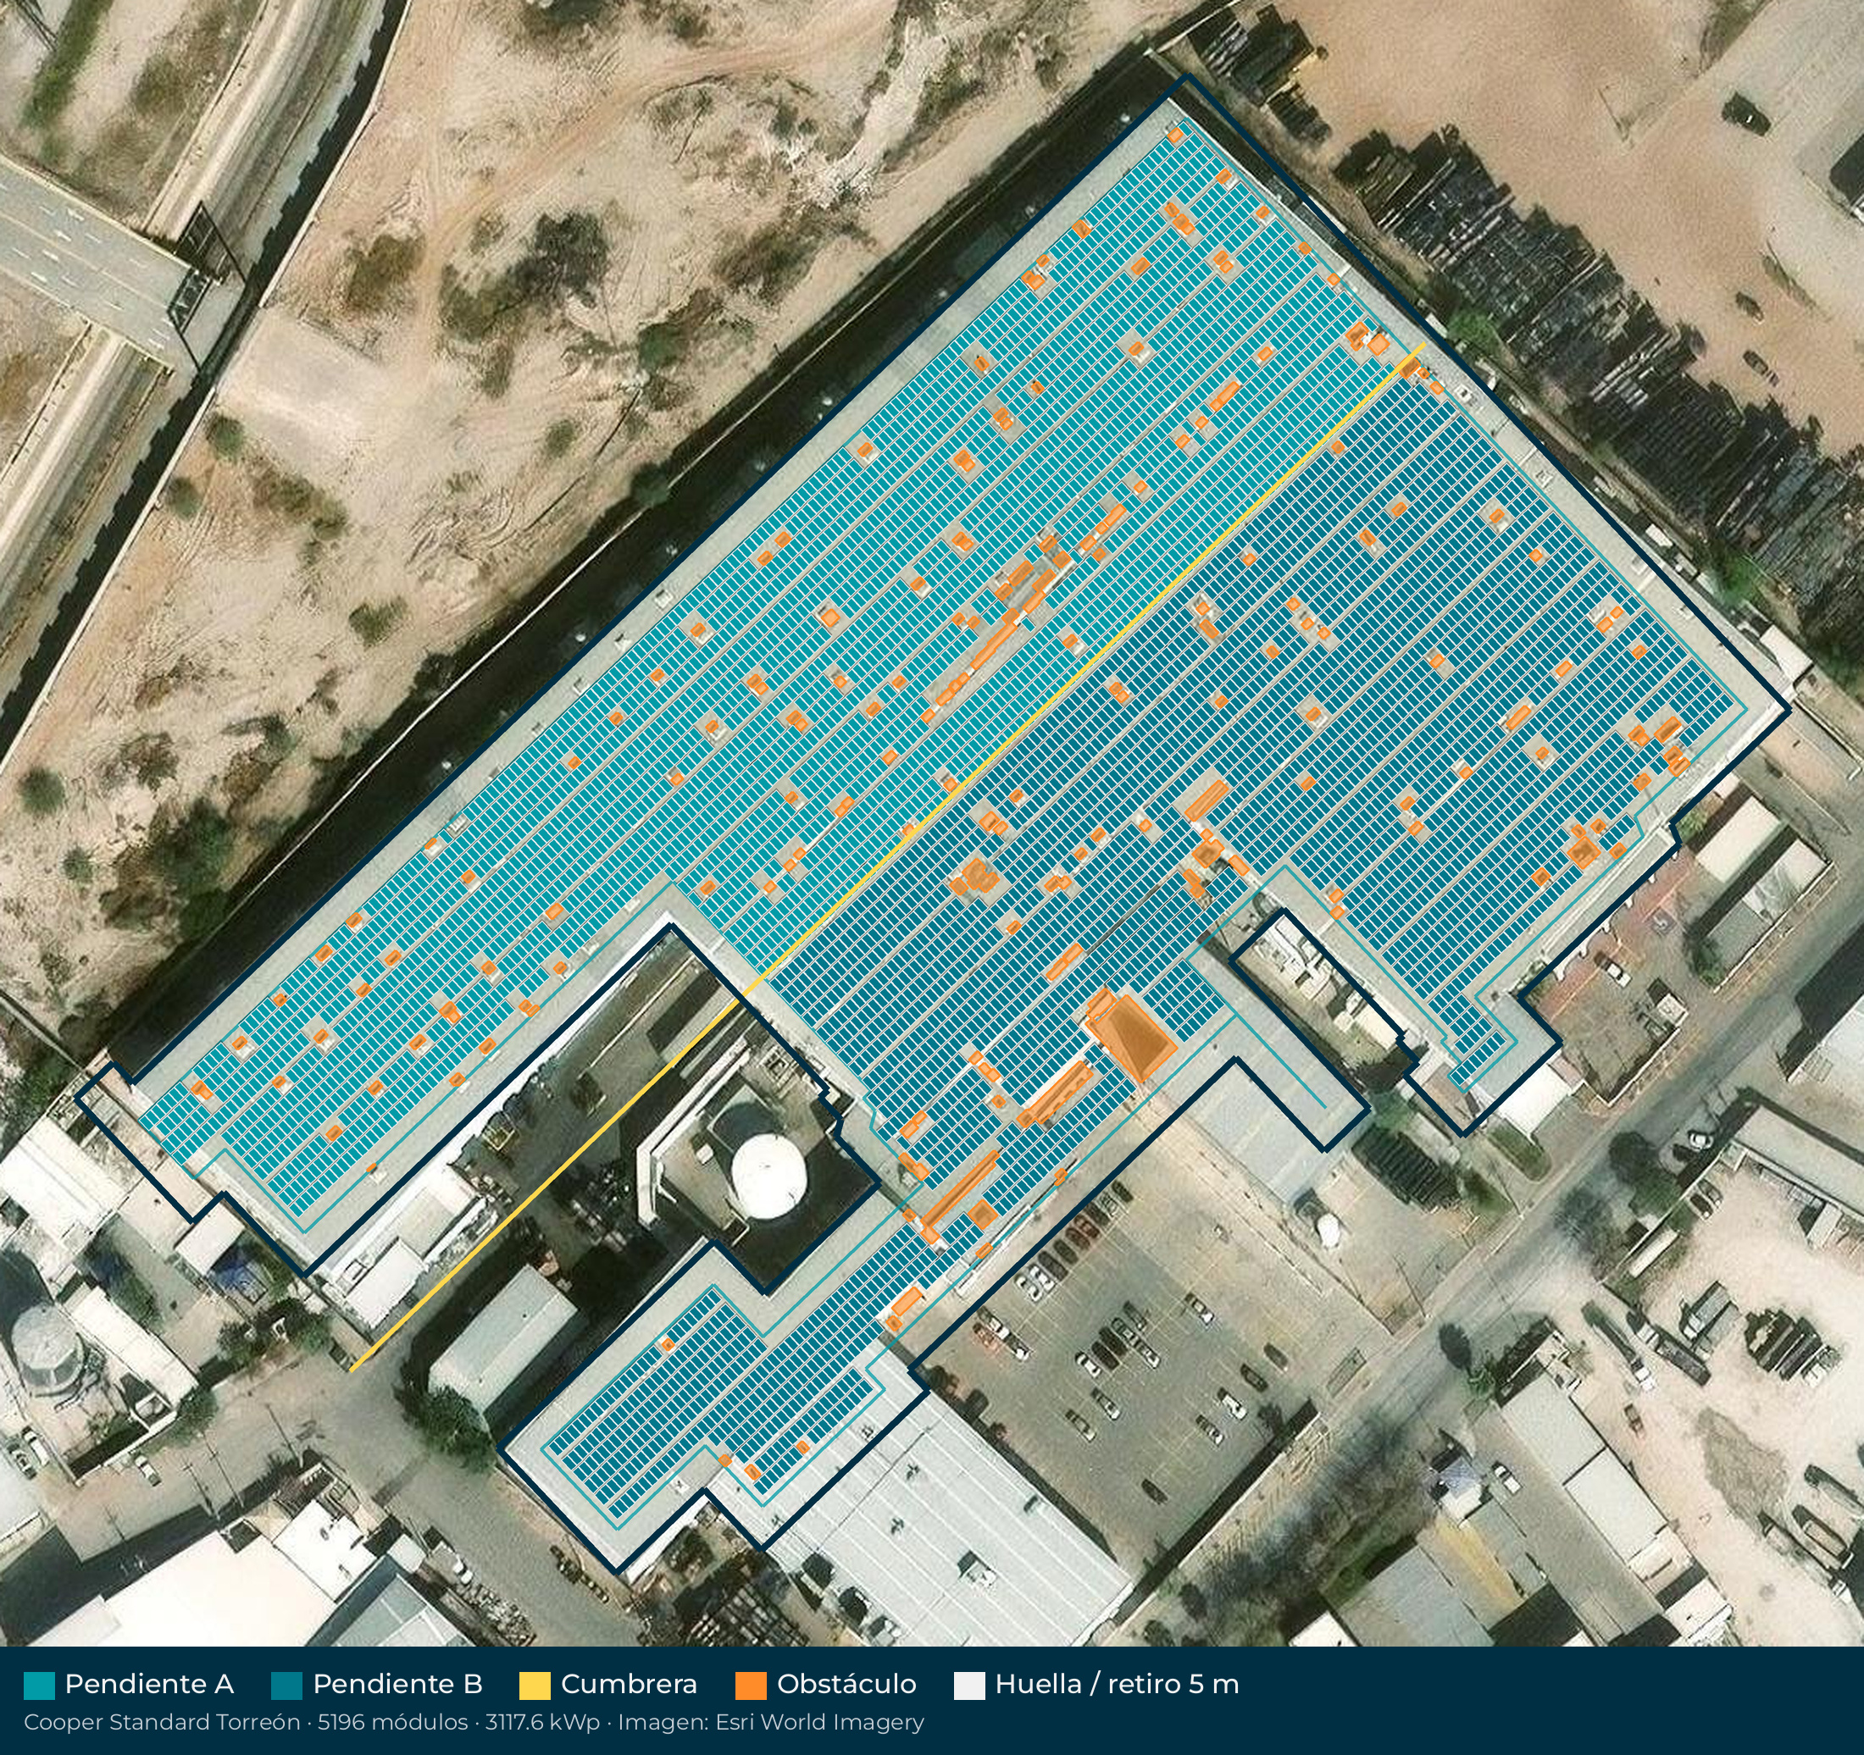The height and width of the screenshot is (1755, 1864).
Task: Click the white Huella / retiro swatch
Action: (x=969, y=1685)
